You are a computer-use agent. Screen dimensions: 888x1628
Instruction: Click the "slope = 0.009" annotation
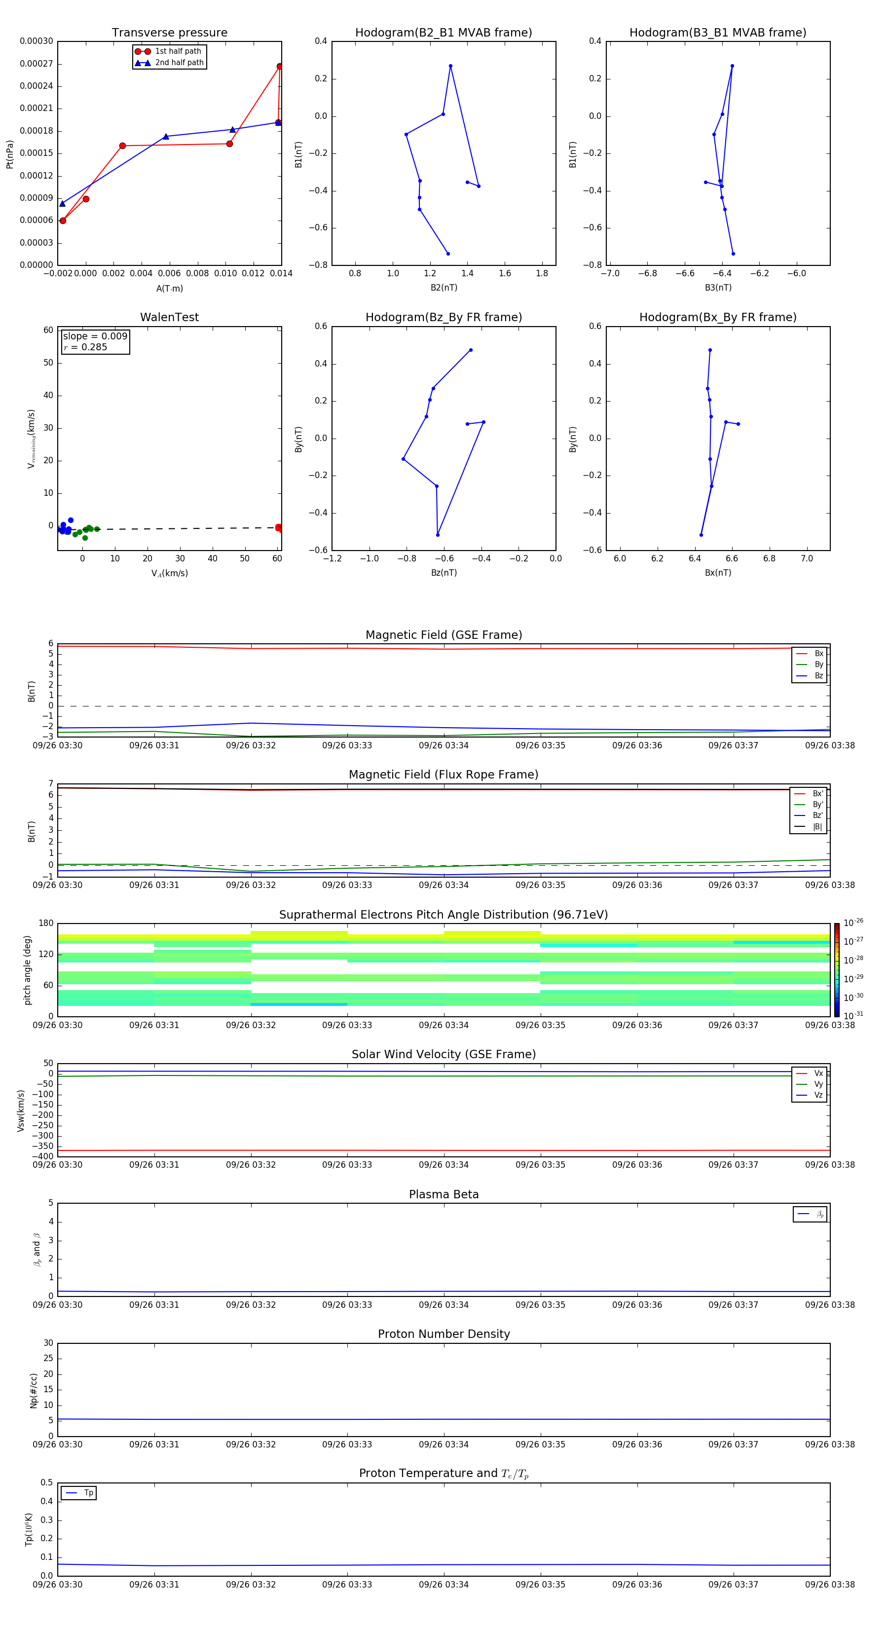[95, 336]
